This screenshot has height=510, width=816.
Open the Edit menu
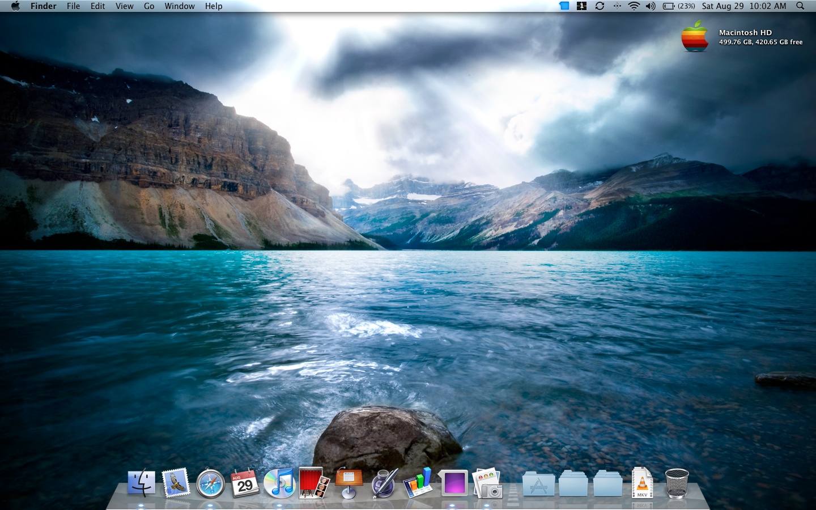98,6
